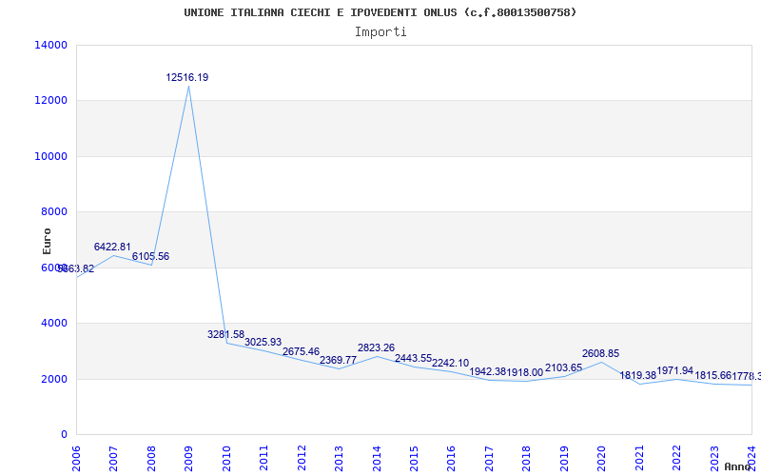Select the 6105.56 data label

point(150,256)
